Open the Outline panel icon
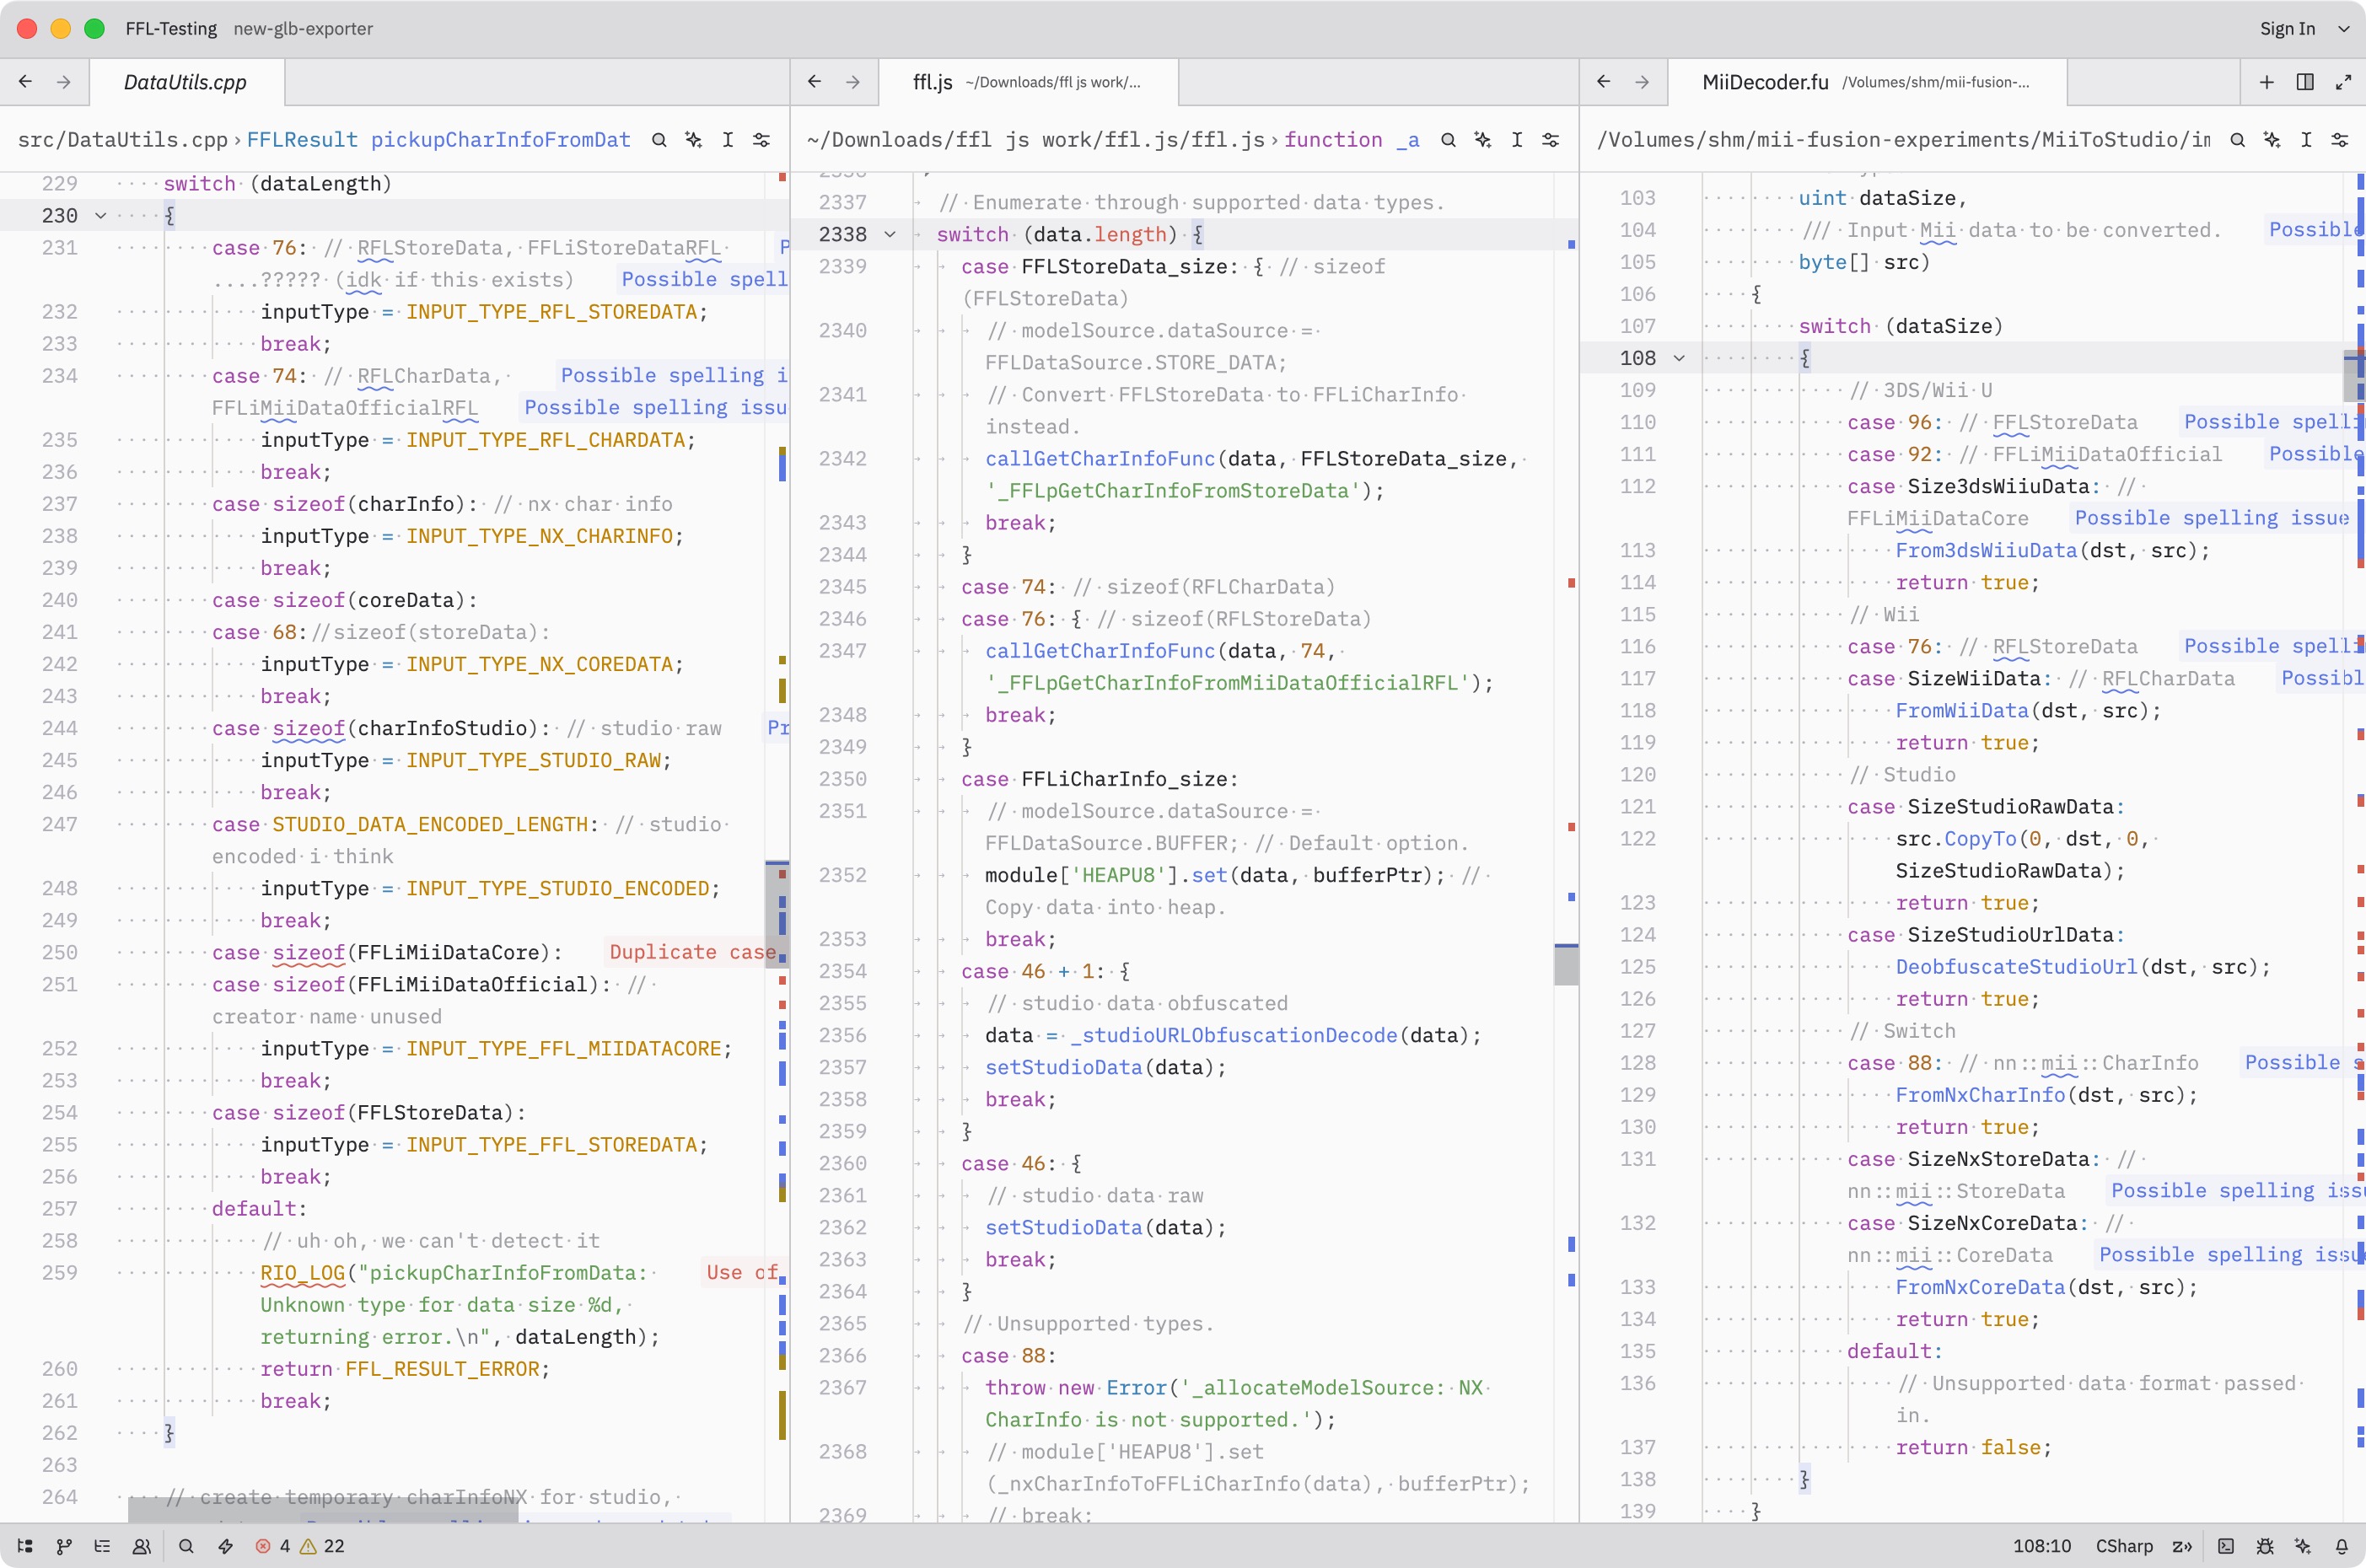2366x1568 pixels. click(x=102, y=1546)
